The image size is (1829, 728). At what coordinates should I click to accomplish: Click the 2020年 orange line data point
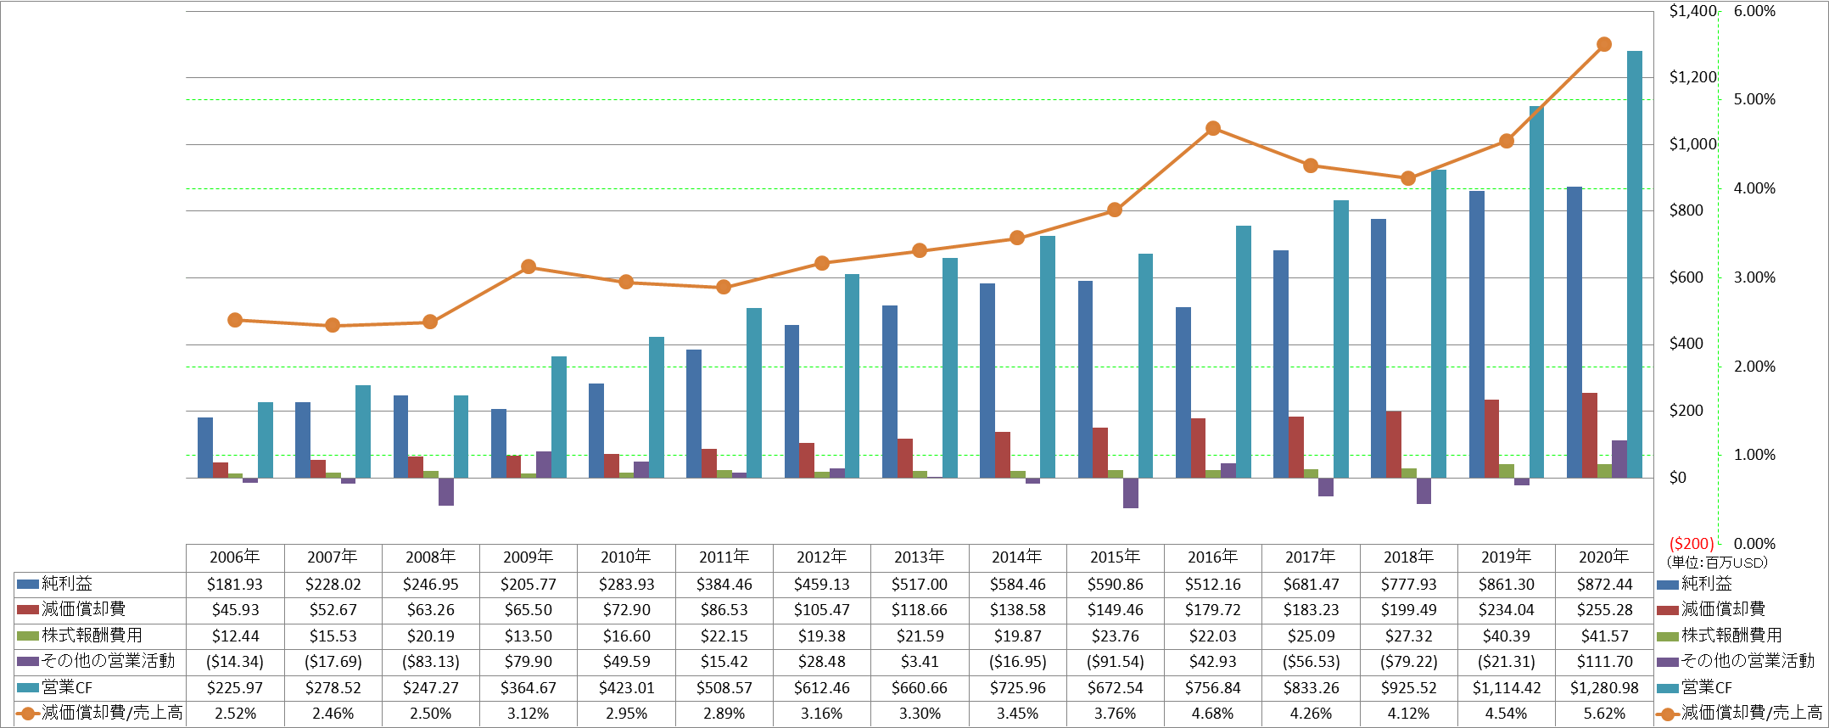coord(1603,45)
